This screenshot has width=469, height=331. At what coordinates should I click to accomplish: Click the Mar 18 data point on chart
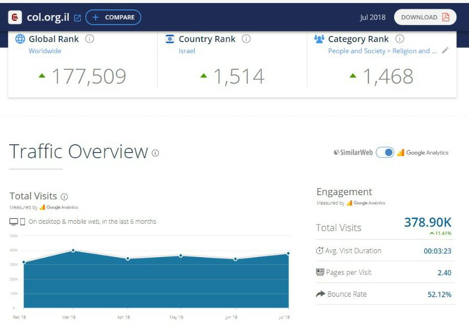tap(73, 250)
